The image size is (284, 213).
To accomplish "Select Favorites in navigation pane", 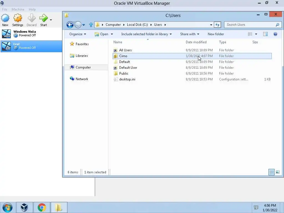I will [79, 44].
